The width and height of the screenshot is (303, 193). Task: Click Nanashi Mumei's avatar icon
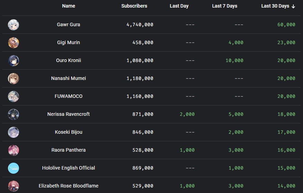tap(13, 79)
